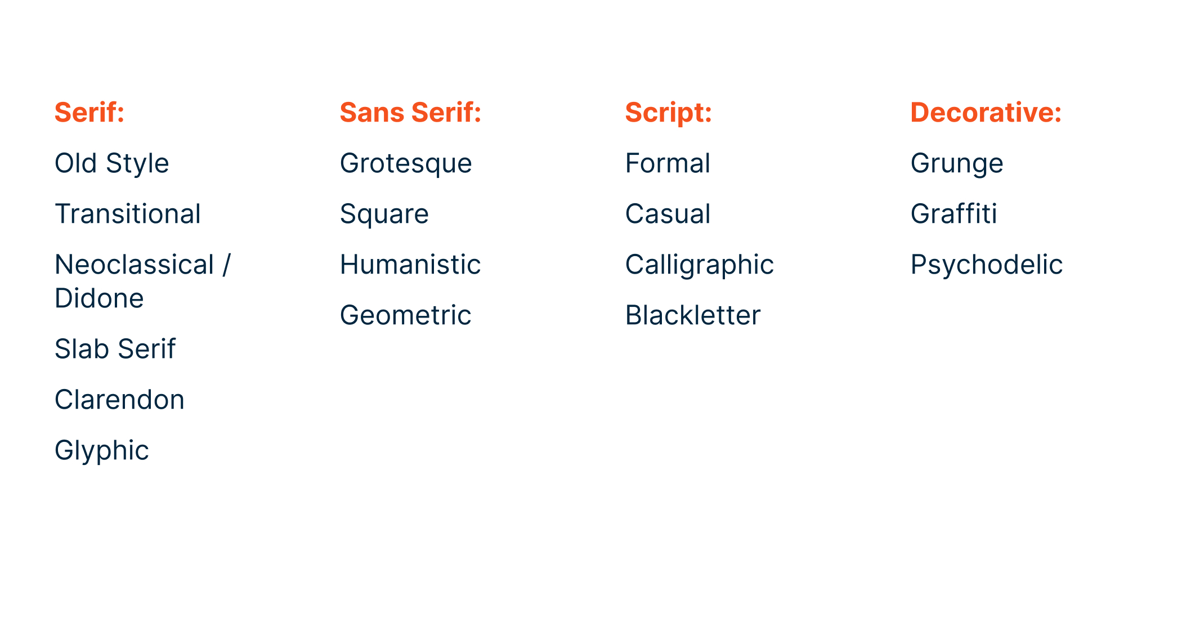Click the Formal script type

point(668,163)
